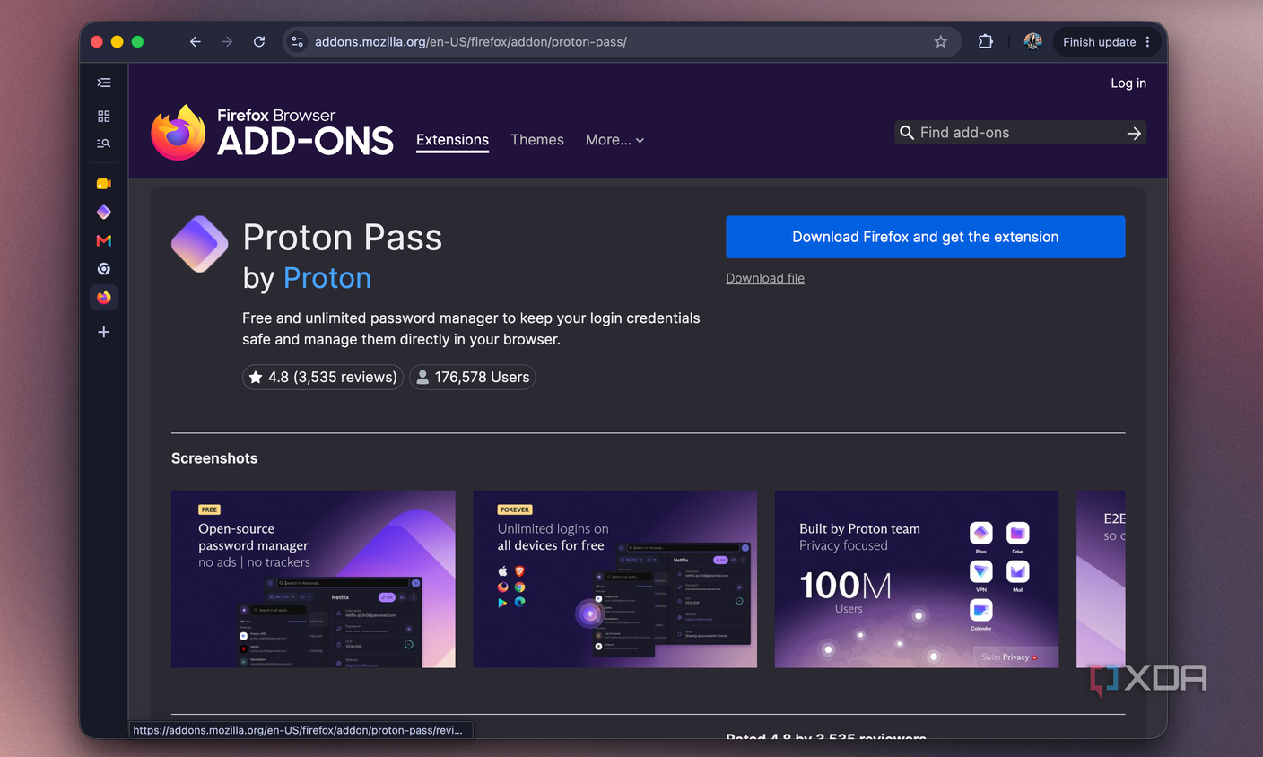Expand the vertical tabs sidebar
This screenshot has height=757, width=1263.
(x=104, y=83)
